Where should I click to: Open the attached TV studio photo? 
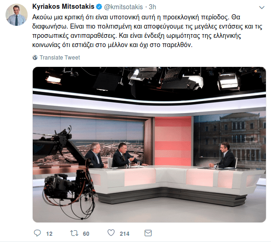pyautogui.click(x=149, y=145)
